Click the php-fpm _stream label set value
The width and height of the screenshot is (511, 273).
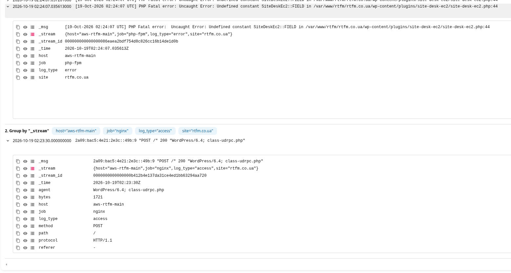pyautogui.click(x=149, y=34)
